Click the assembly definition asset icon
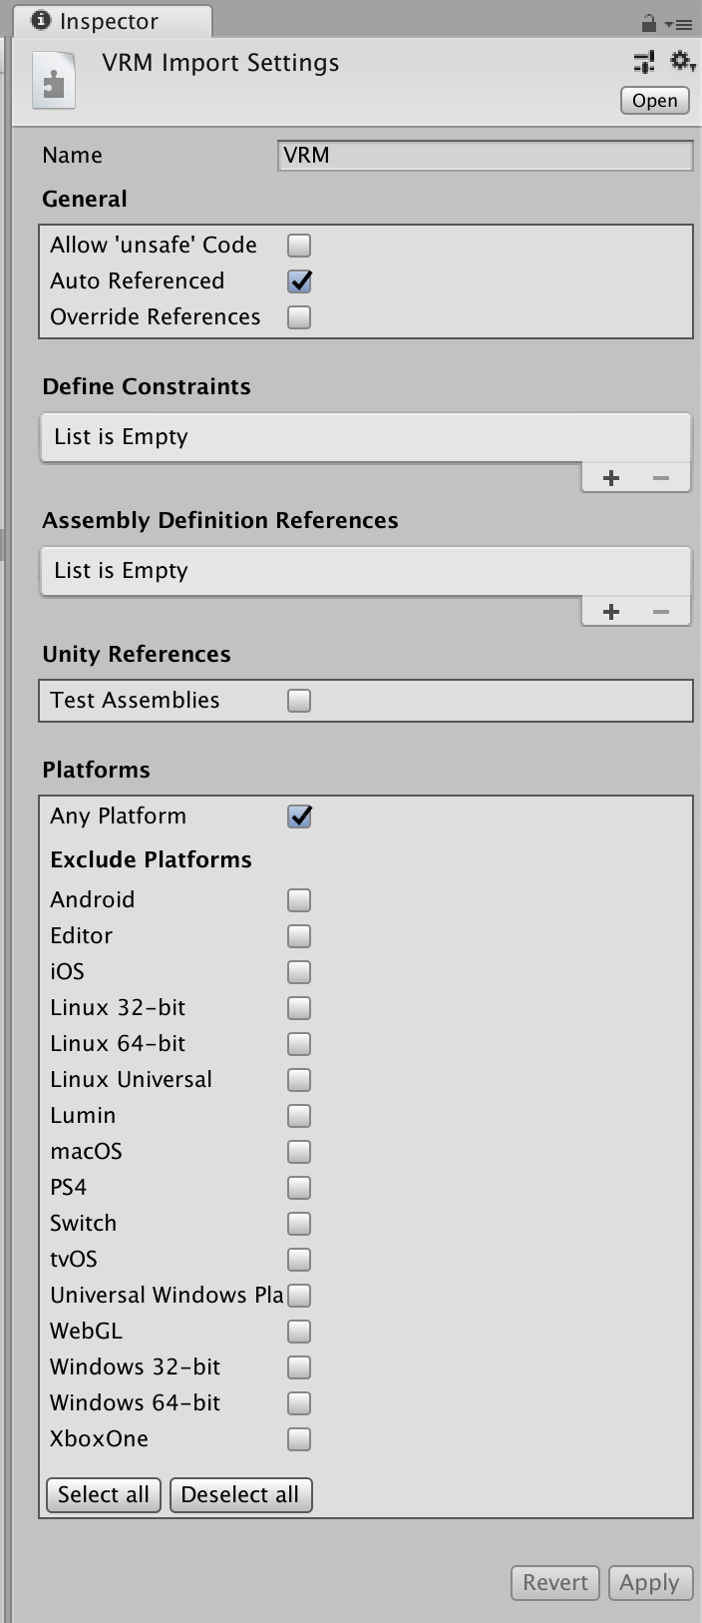The height and width of the screenshot is (1623, 702). 54,81
